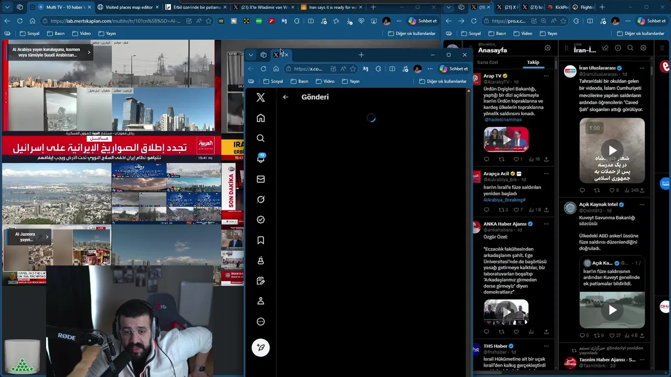The height and width of the screenshot is (377, 671).
Task: Open X Profile person icon in sidebar
Action: pos(261,301)
